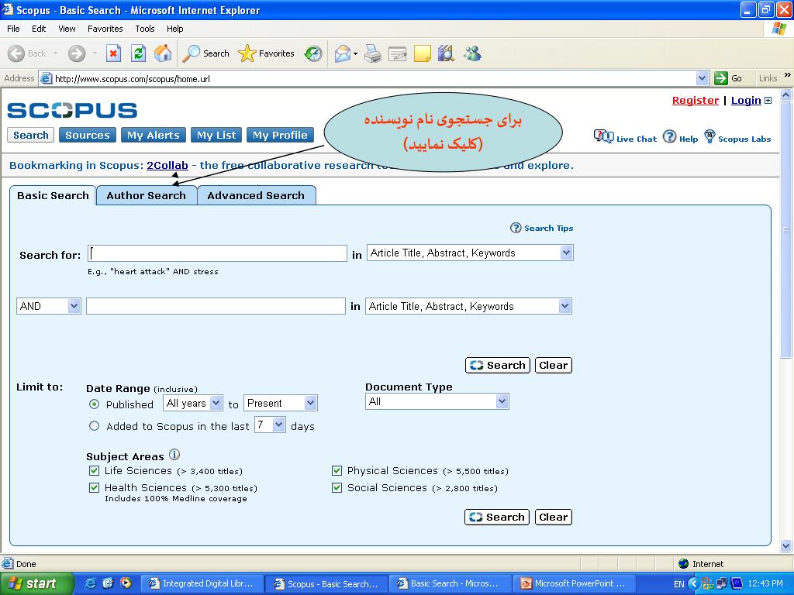Image resolution: width=794 pixels, height=595 pixels.
Task: Expand the Back button history arrow
Action: 55,53
